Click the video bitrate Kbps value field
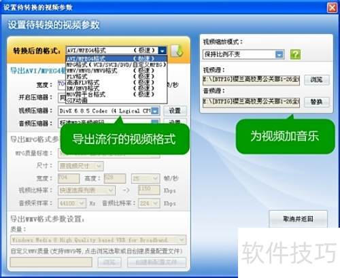340x278 pixels. coord(149,190)
